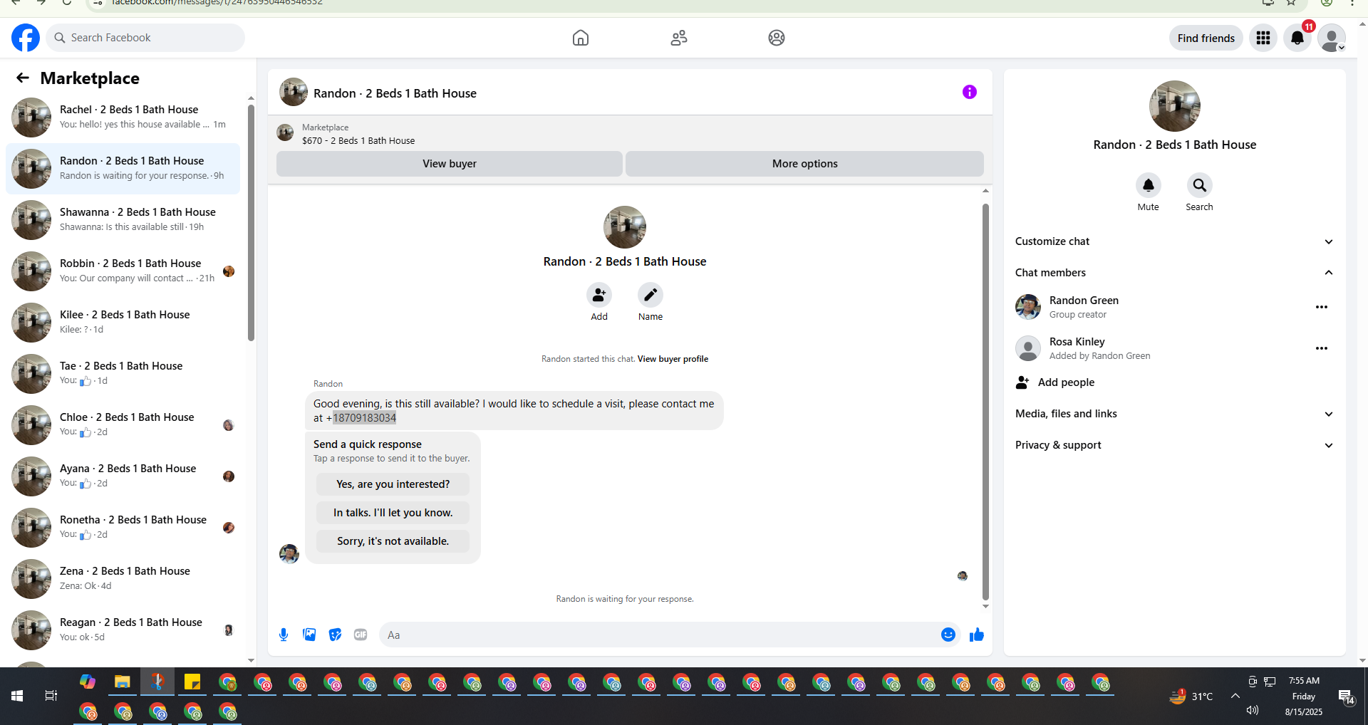Open options for Rosa Kinley member
1368x725 pixels.
tap(1322, 348)
